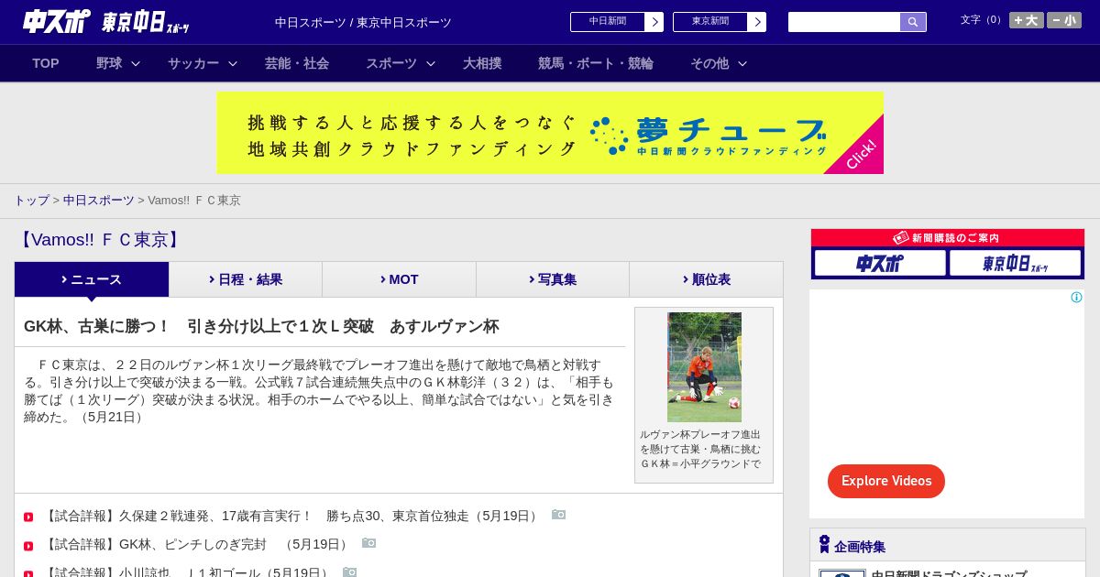Click red bullet icon beside 久保建２戦連発
1100x577 pixels.
[x=28, y=517]
